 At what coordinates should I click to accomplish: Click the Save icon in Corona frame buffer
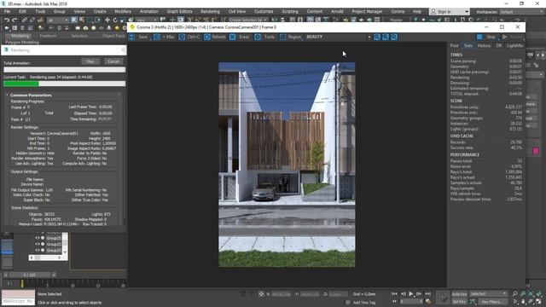[x=132, y=37]
